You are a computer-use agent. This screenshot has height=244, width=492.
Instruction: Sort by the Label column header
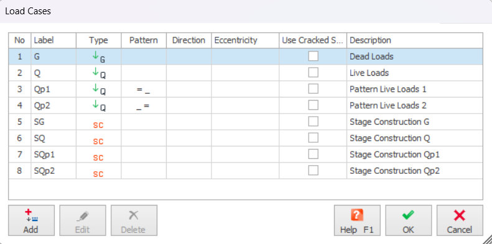click(53, 40)
